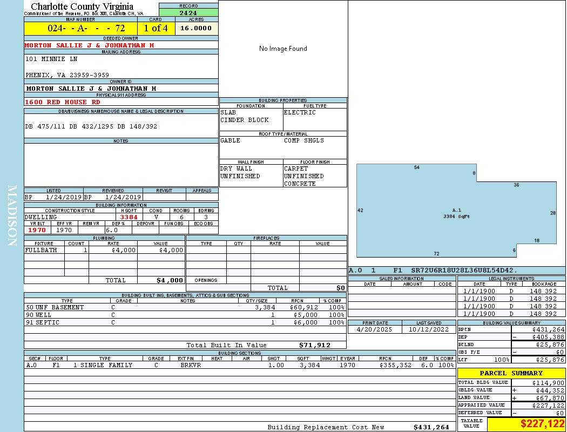The image size is (567, 432).
Task: Select the print date 4/20/2025
Action: tap(375, 329)
